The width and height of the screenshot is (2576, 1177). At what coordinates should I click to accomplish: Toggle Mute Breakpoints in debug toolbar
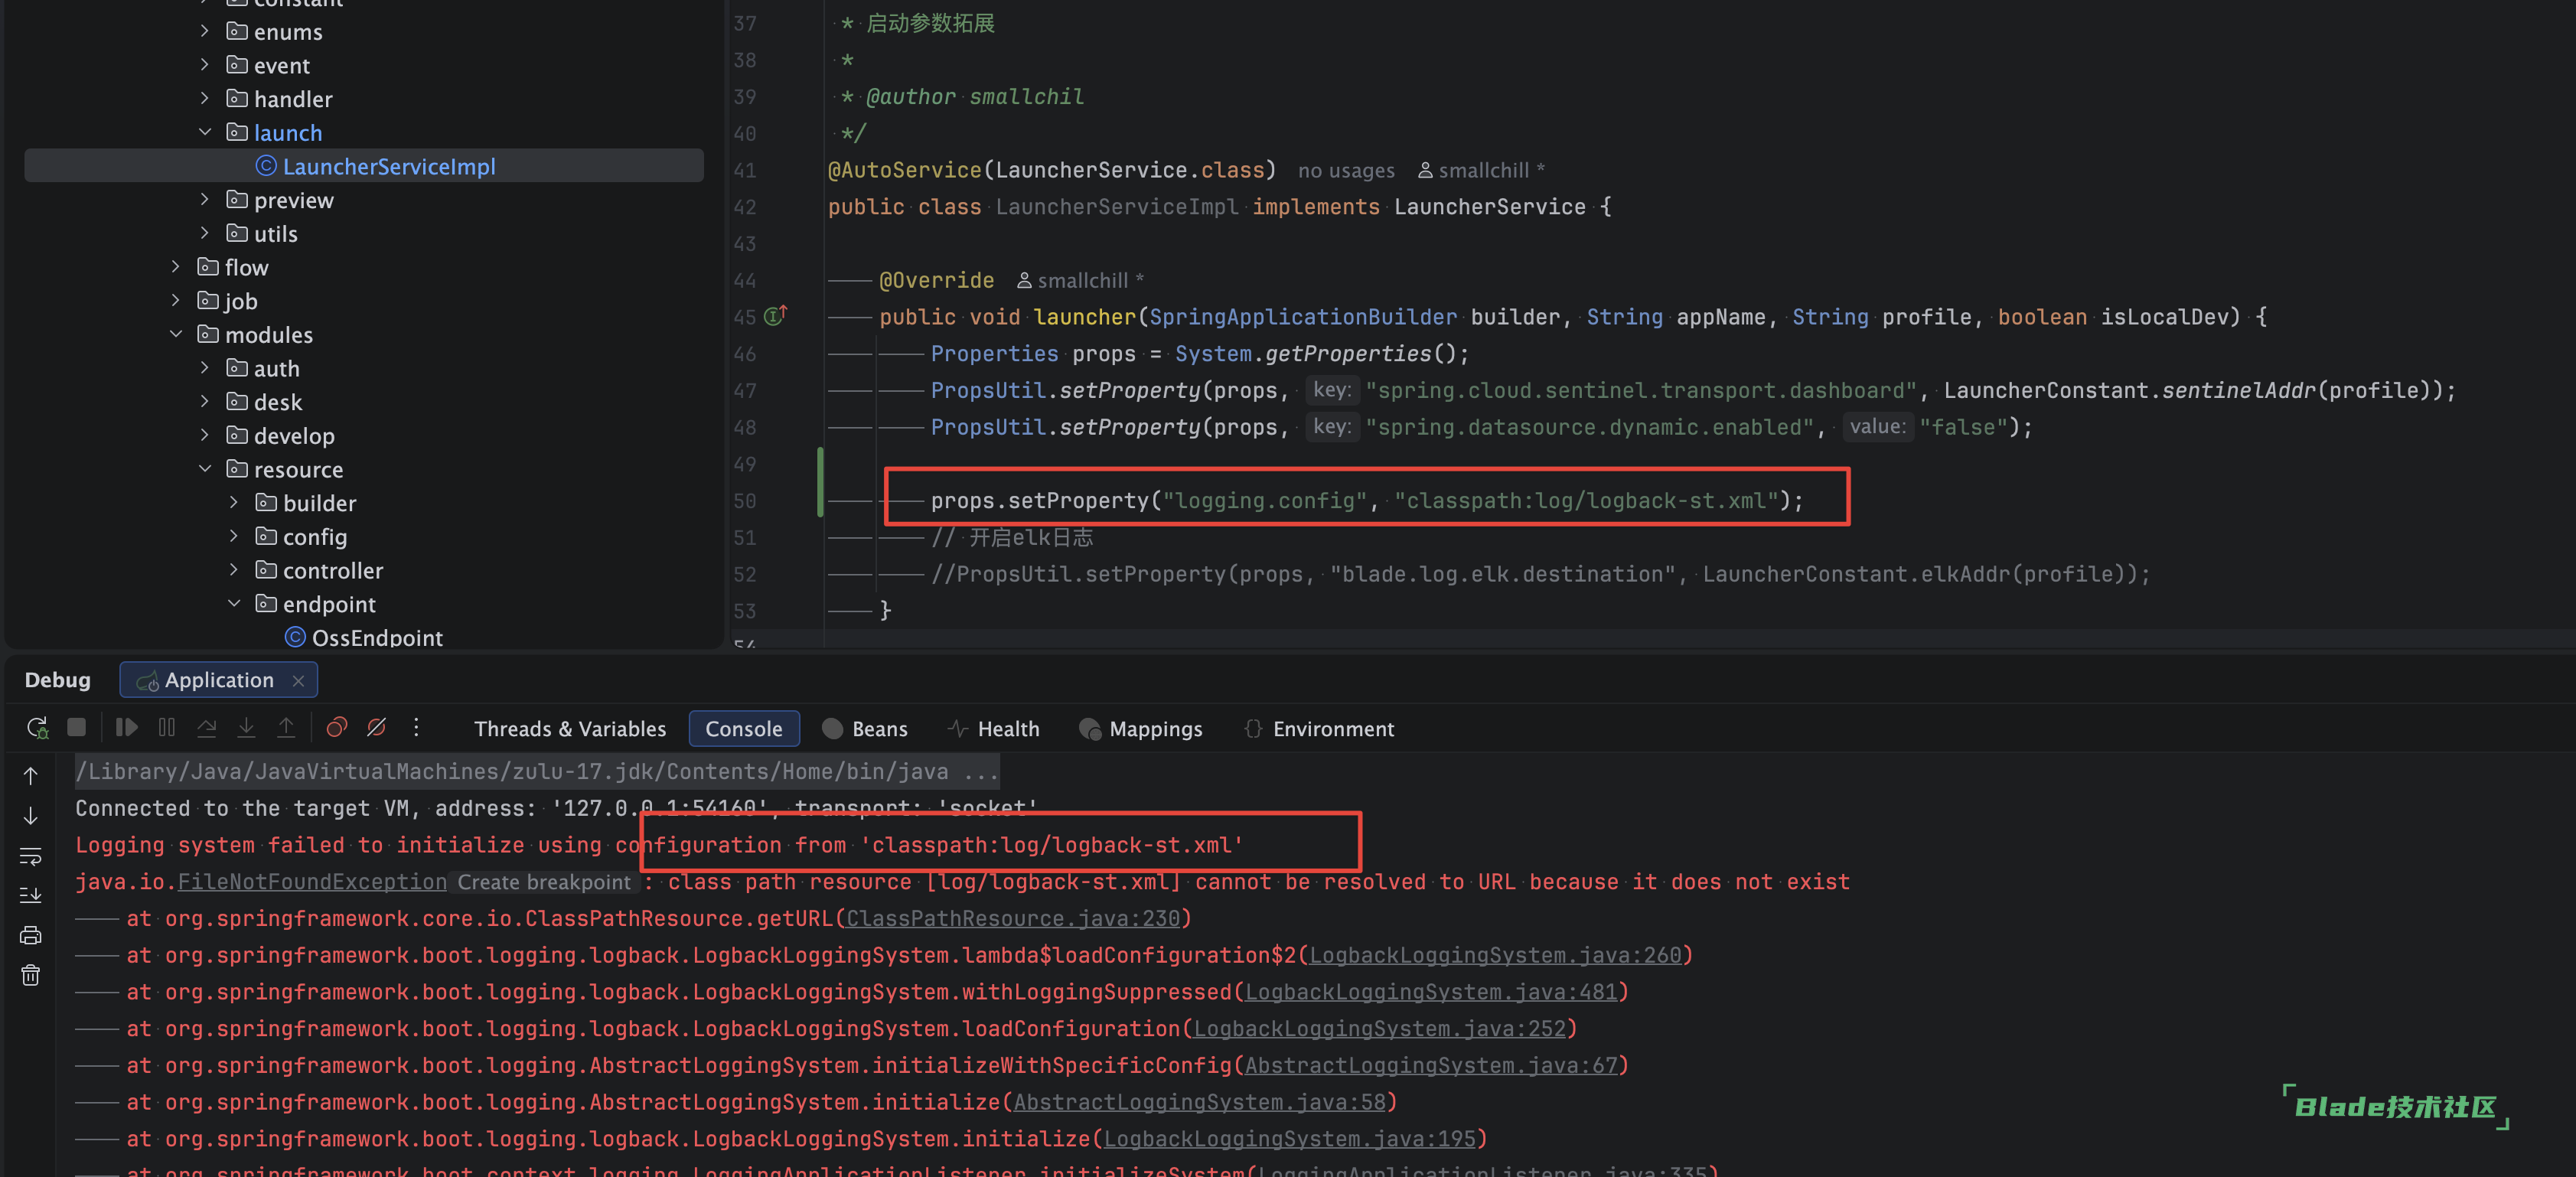(376, 727)
